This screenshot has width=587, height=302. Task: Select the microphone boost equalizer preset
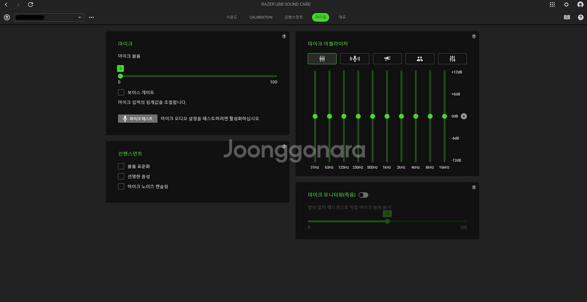point(354,59)
